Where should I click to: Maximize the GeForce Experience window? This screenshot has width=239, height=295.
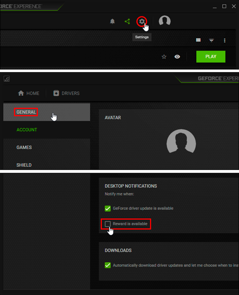224,6
